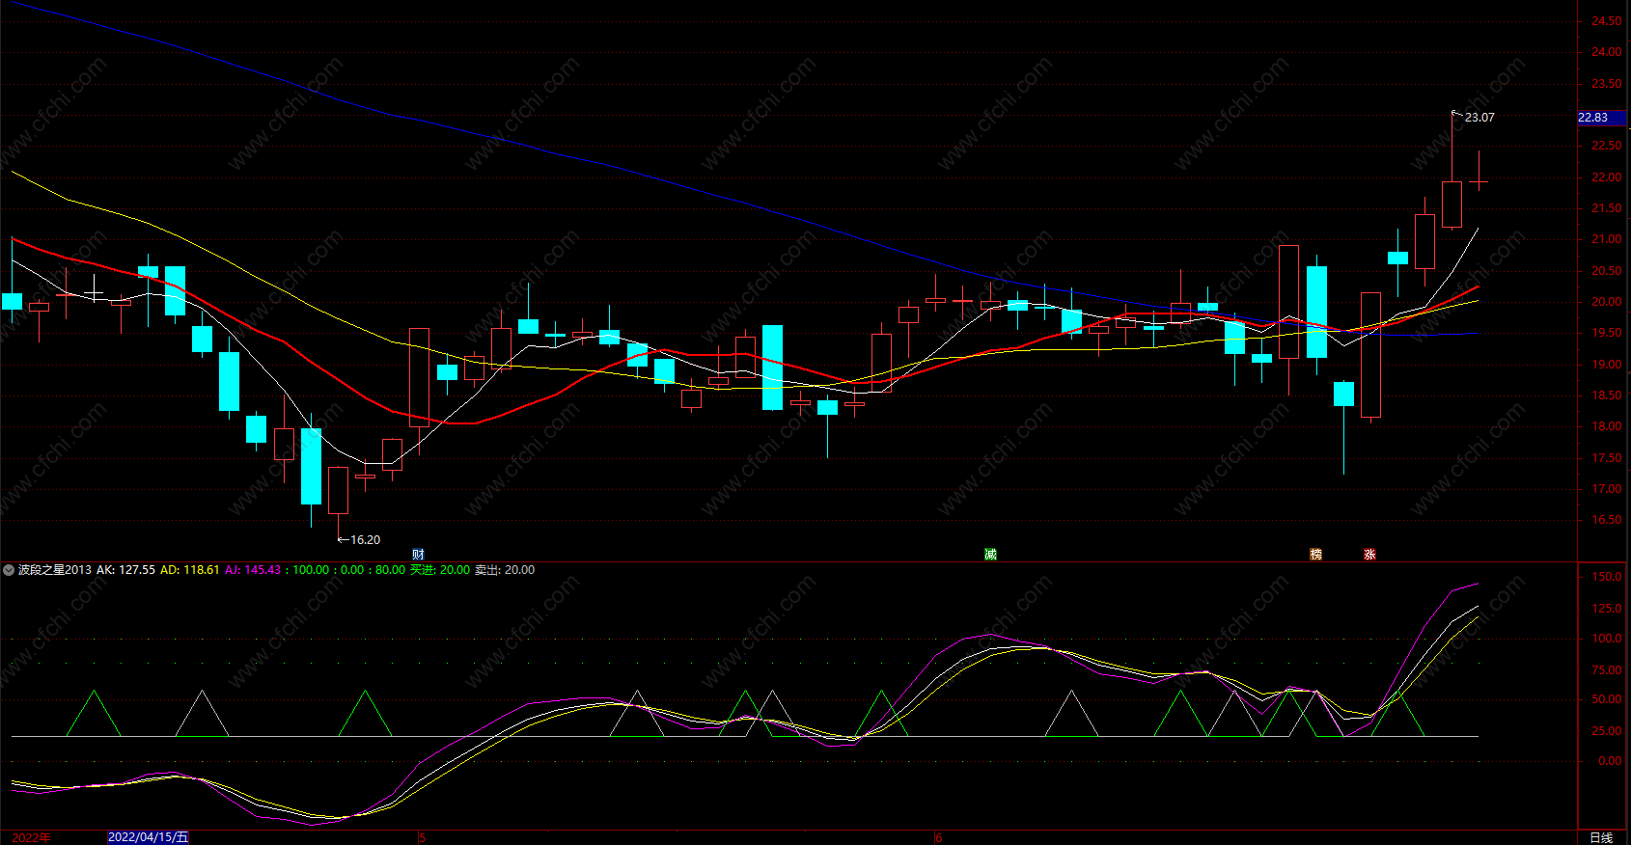Click the highlighted 2022/04/15/五 date label

149,837
